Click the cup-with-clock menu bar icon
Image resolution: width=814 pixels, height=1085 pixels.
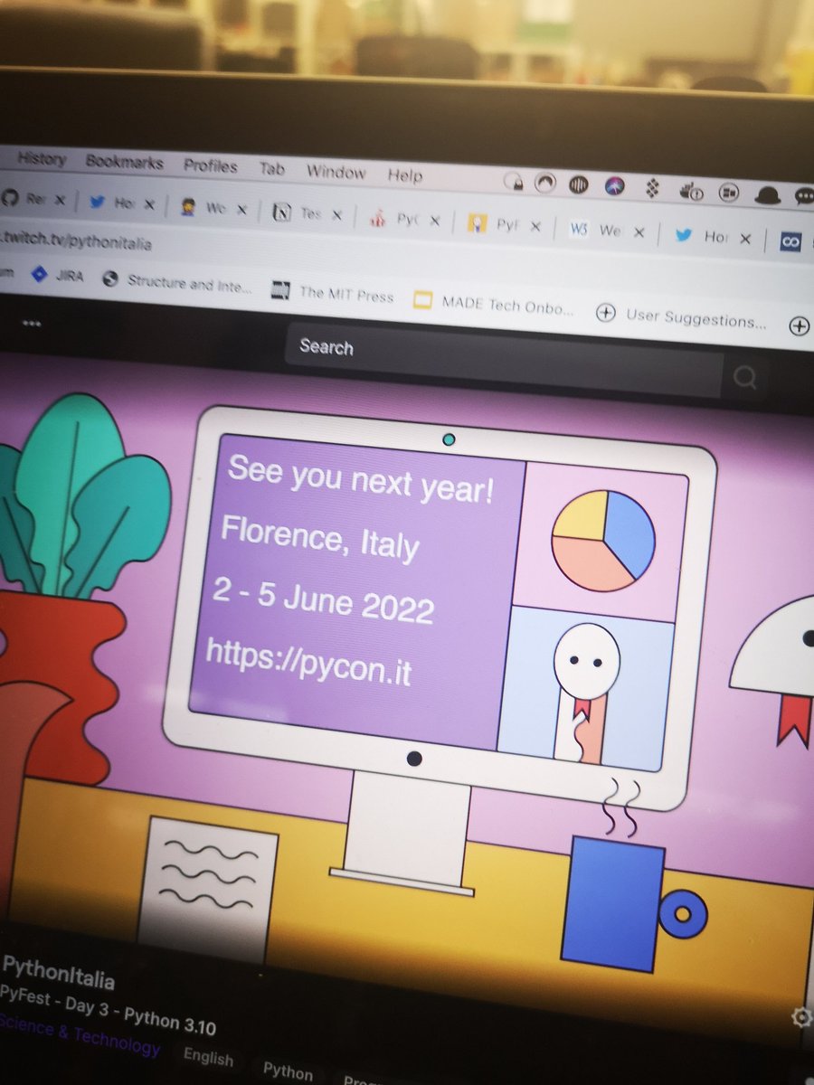[691, 191]
